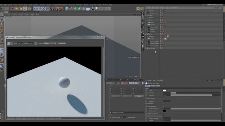Adjust the Shadow density slider
The image size is (225, 126).
(195, 109)
